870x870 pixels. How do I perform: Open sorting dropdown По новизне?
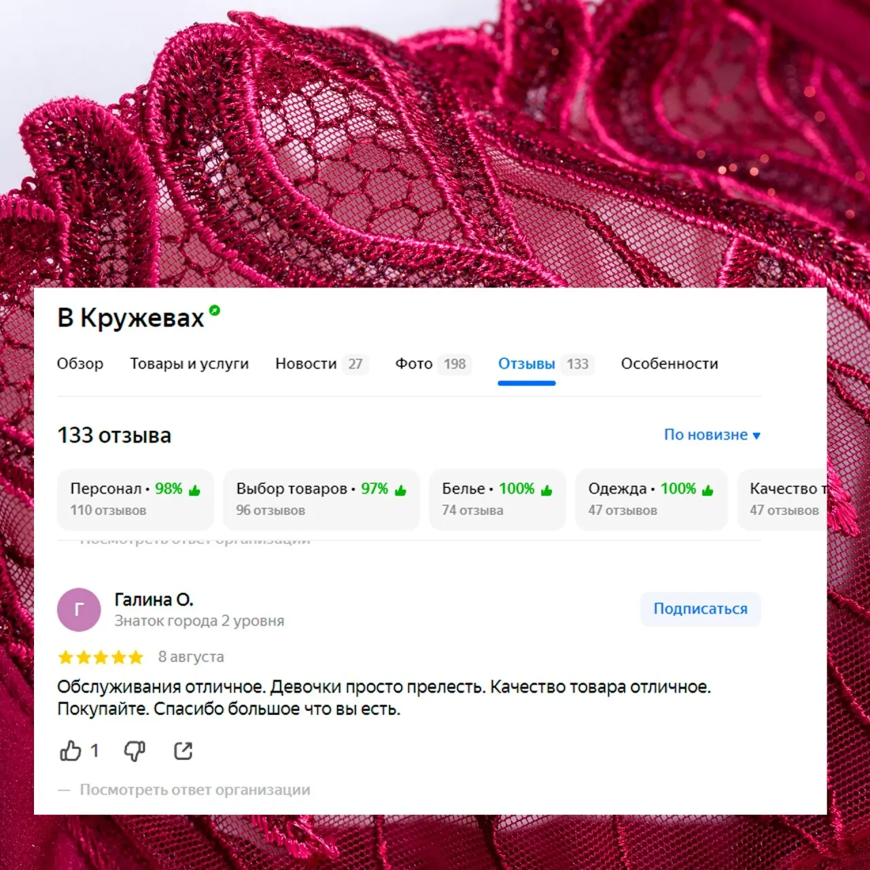coord(712,435)
